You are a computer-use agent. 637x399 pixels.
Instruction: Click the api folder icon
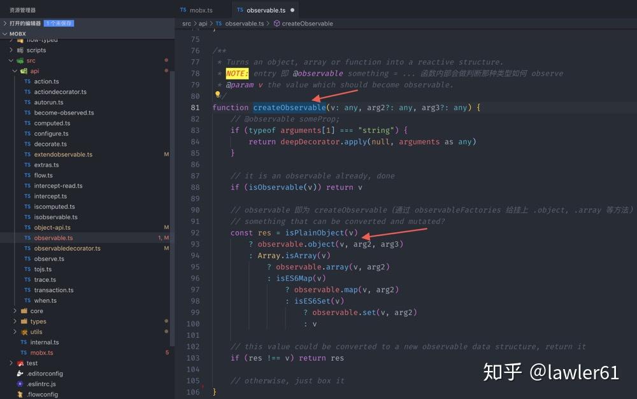[x=24, y=71]
